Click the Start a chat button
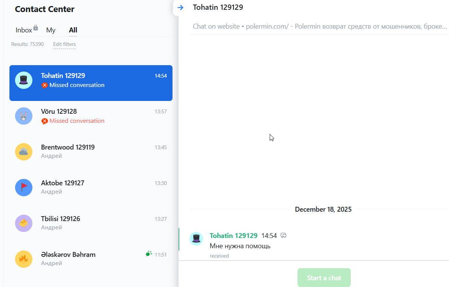449x287 pixels. click(x=324, y=278)
